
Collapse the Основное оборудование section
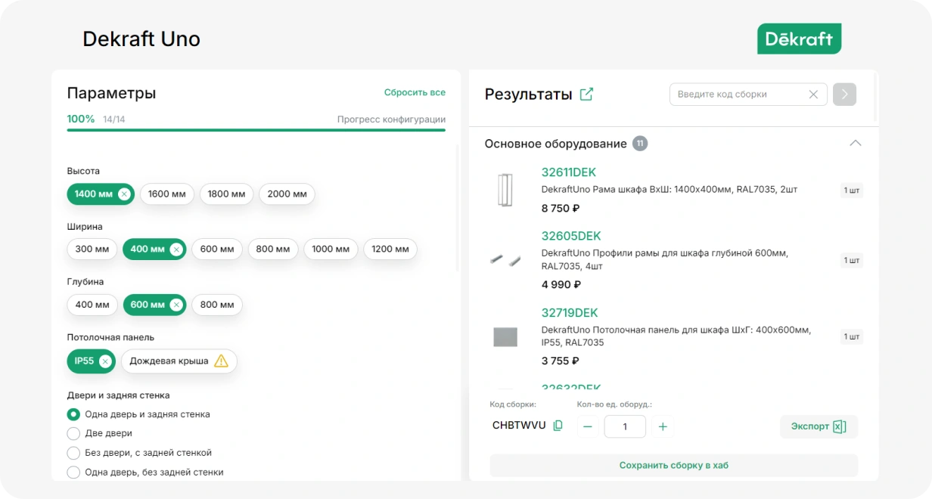pos(855,144)
